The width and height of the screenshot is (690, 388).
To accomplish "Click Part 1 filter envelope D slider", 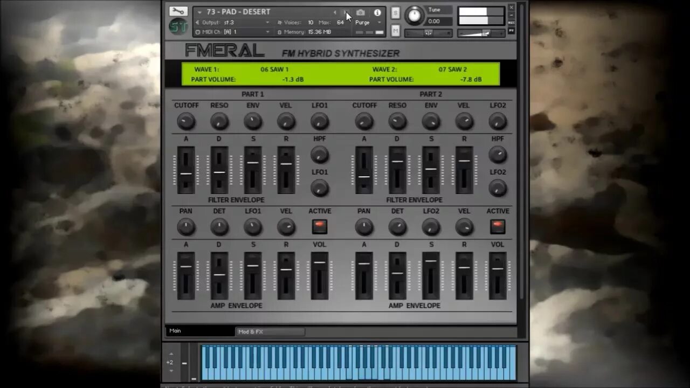I will (219, 170).
